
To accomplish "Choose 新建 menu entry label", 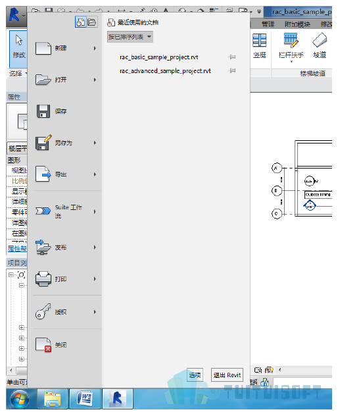I will pos(60,48).
